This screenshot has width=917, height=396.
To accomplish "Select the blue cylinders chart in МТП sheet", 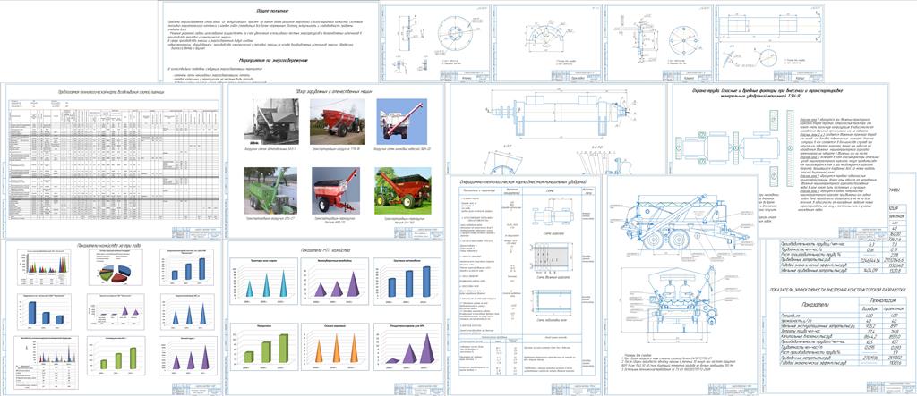I will pyautogui.click(x=406, y=282).
